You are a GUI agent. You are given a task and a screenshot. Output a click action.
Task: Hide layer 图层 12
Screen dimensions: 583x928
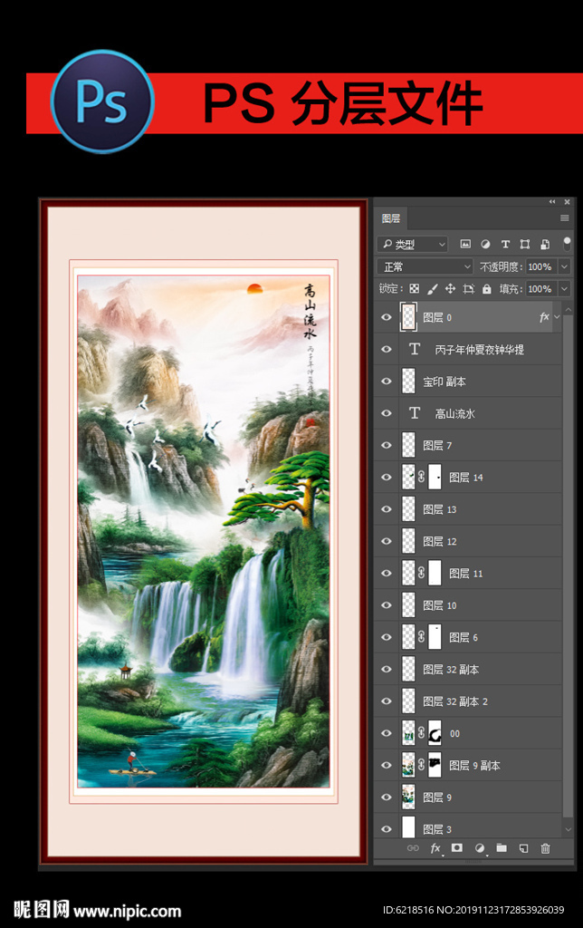coord(387,541)
